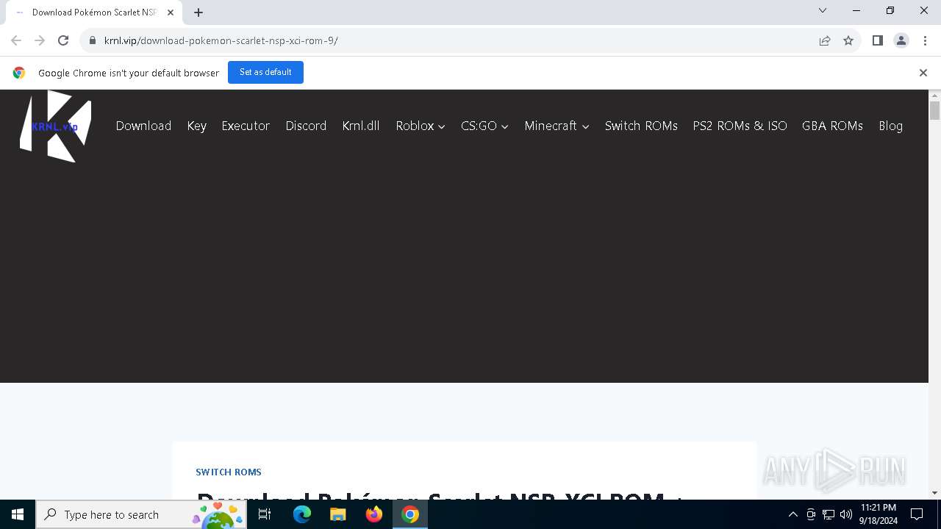Open the Executor nav link

pyautogui.click(x=246, y=126)
